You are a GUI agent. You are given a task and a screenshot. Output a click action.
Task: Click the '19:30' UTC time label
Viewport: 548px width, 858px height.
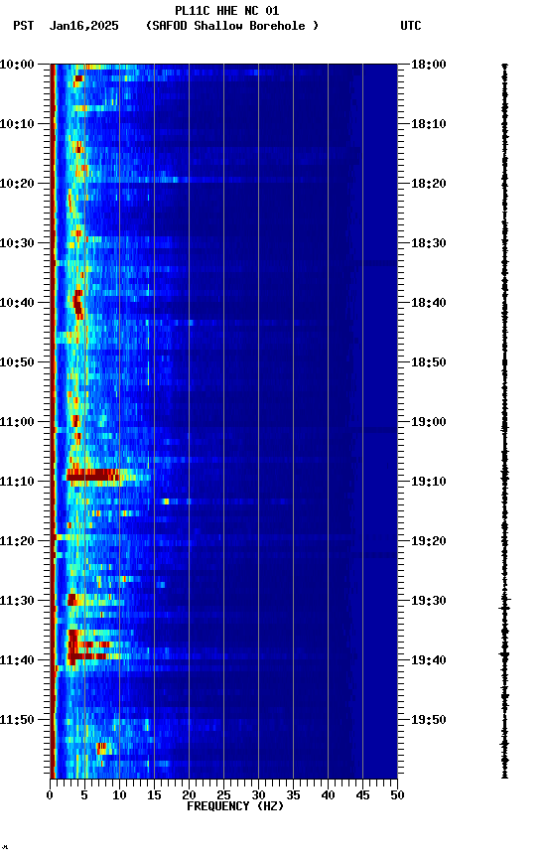click(429, 602)
